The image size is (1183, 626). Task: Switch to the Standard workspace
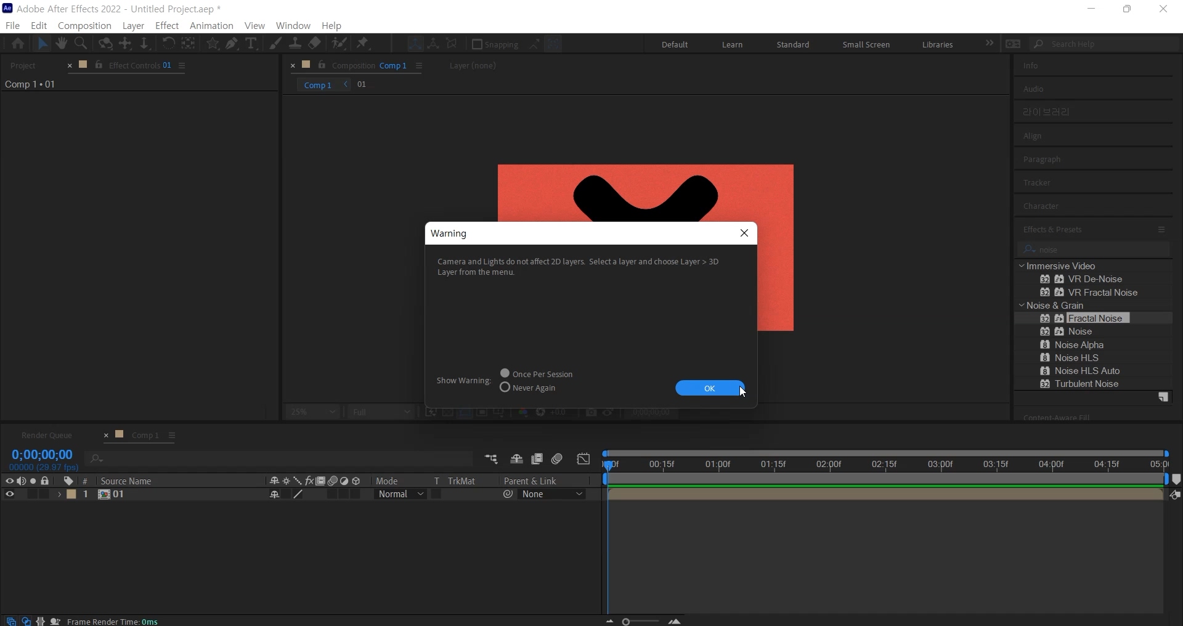(793, 44)
